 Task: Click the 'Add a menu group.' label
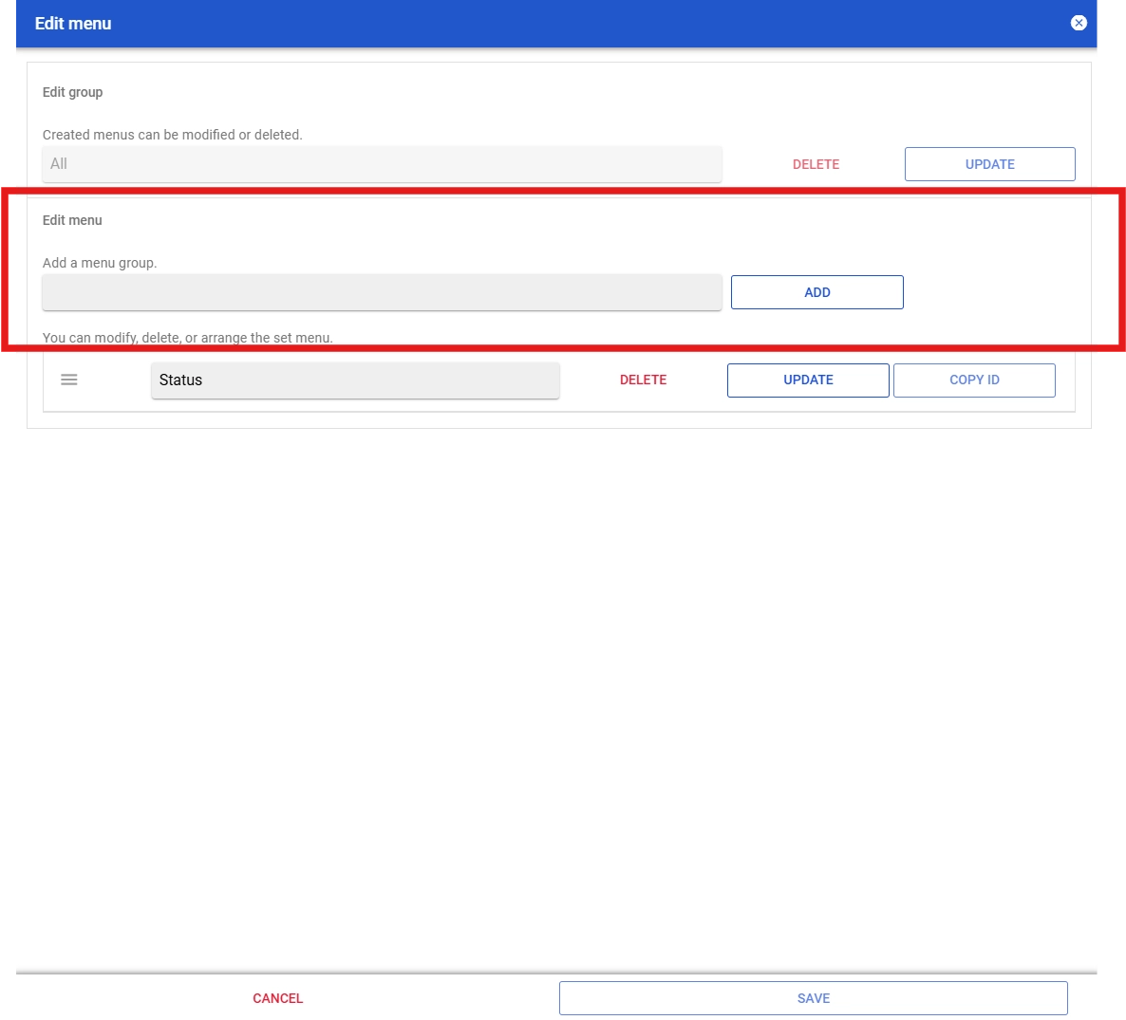[100, 263]
